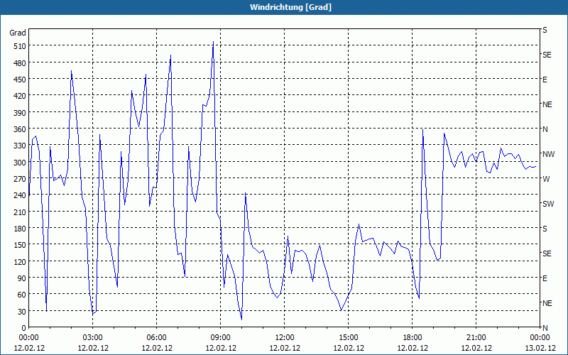This screenshot has height=355, width=568.
Task: Select the 60 y-axis value
Action: tap(22, 295)
